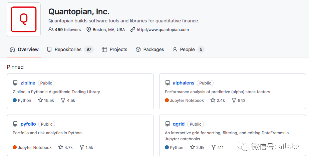309x160 pixels.
Task: Open the 459 followers link
Action: click(x=68, y=30)
